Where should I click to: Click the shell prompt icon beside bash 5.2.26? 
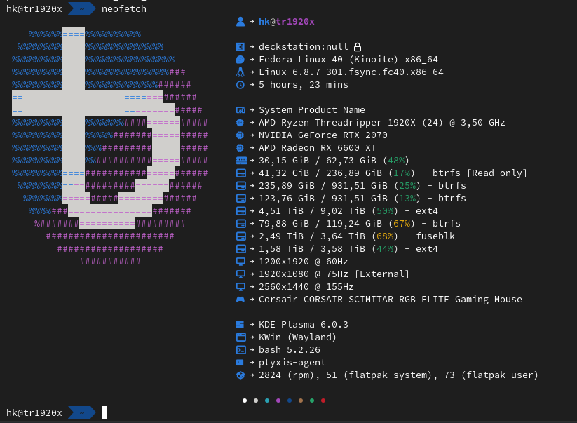(x=240, y=350)
